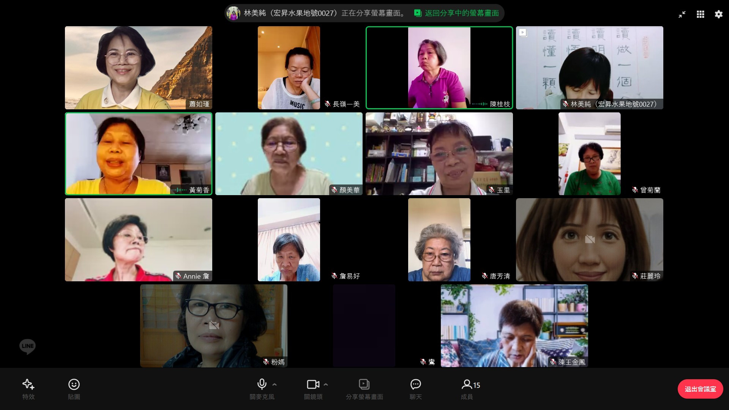
Task: Select 蕭如瑾 video thumbnail
Action: point(138,68)
